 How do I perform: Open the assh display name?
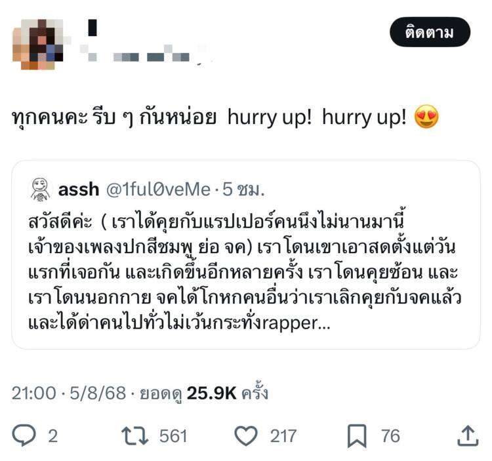click(79, 190)
